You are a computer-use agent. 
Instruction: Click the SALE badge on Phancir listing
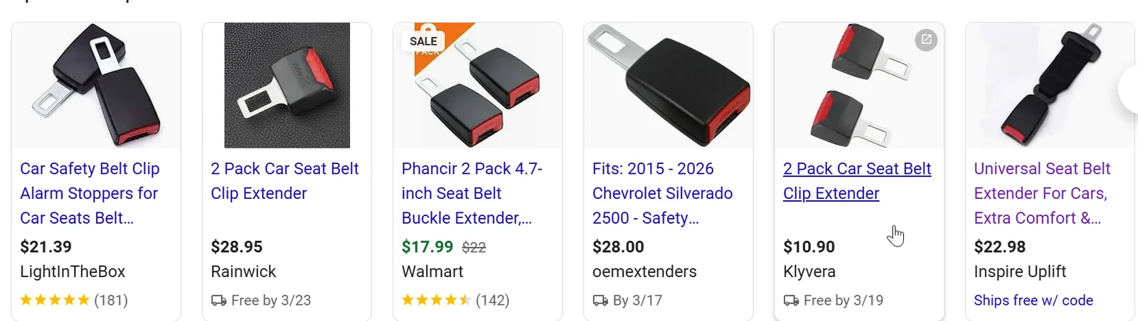coord(423,41)
